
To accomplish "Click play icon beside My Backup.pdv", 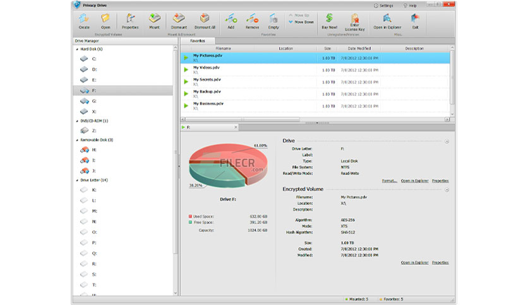I will tap(186, 94).
